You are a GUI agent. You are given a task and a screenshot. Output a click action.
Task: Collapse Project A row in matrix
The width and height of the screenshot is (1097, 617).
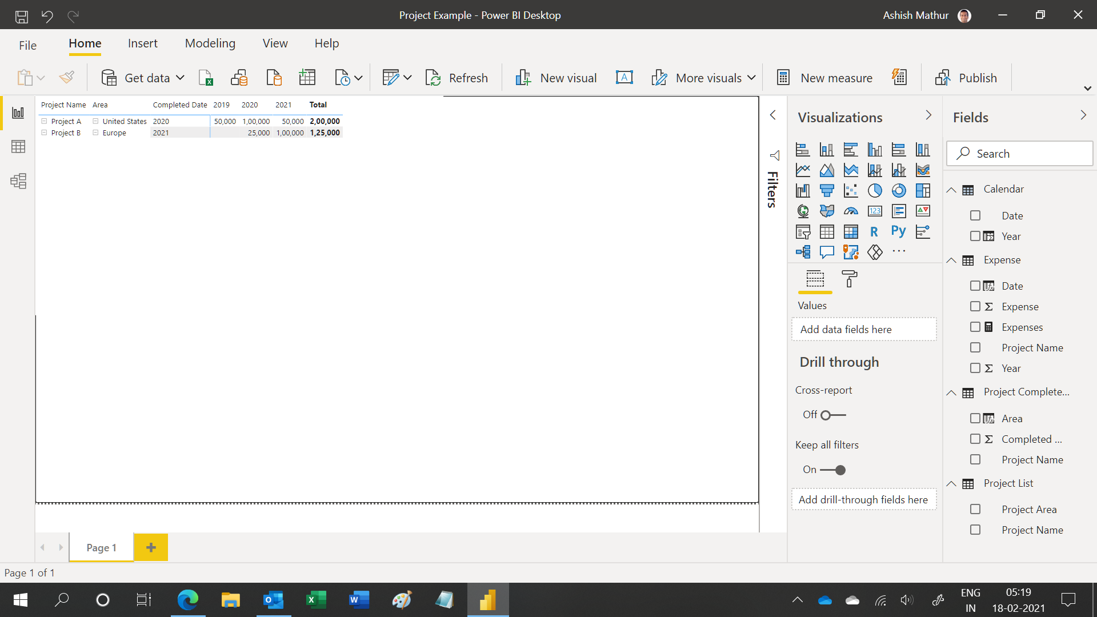[x=44, y=121]
